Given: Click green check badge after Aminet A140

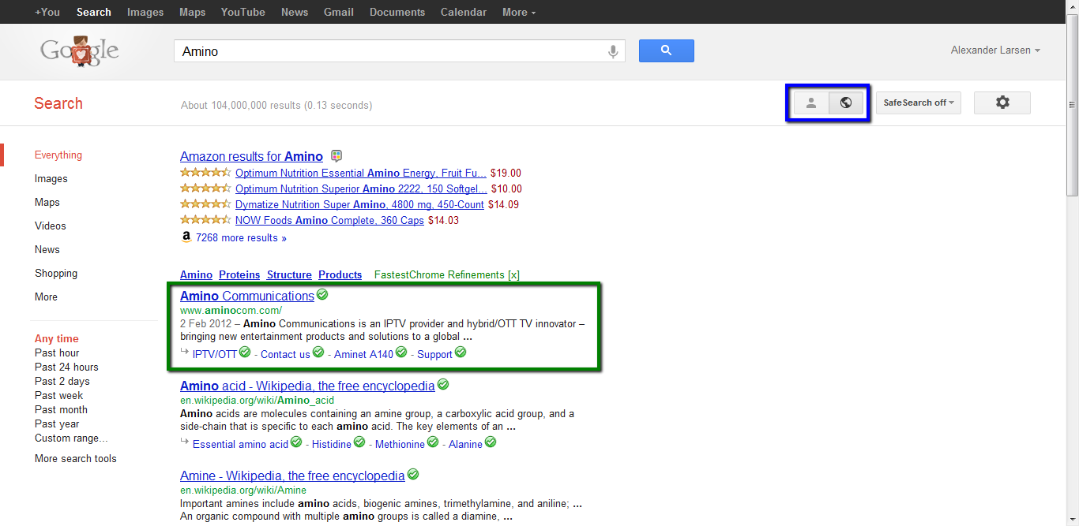Looking at the screenshot, I should click(401, 353).
